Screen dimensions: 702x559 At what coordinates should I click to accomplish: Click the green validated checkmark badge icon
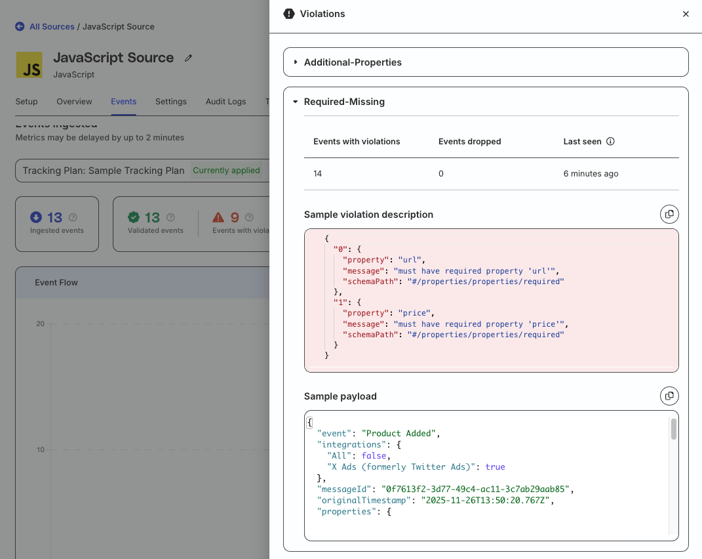[x=134, y=217]
